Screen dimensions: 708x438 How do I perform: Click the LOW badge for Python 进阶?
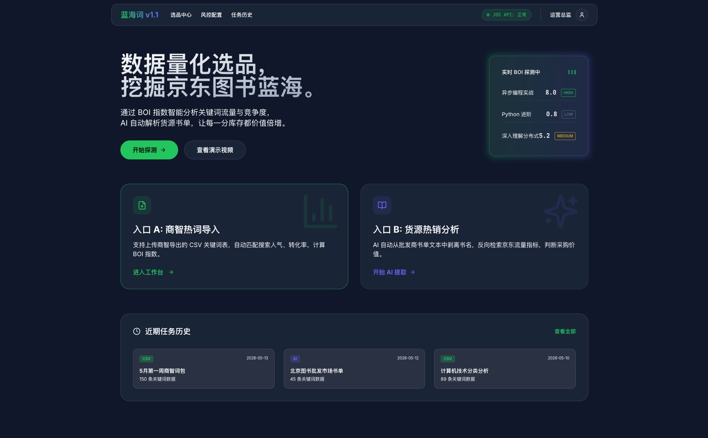(569, 114)
